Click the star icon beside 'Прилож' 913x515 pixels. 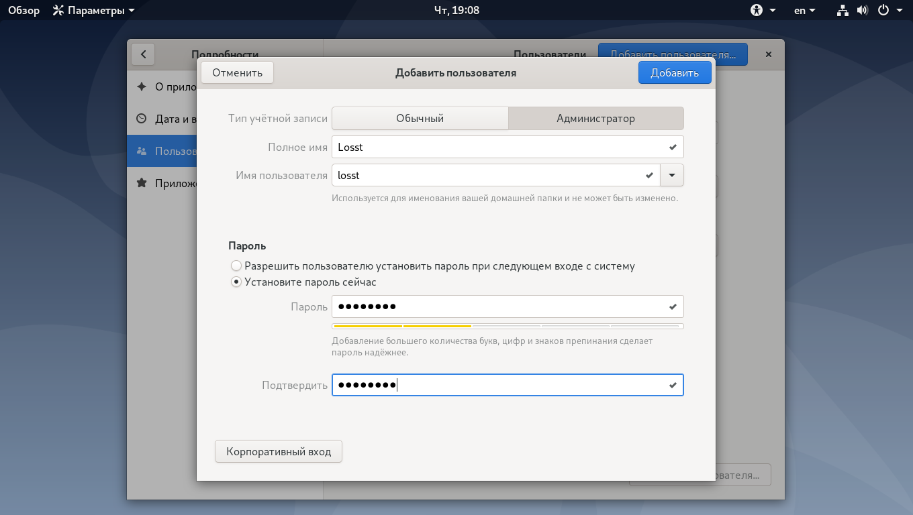click(x=142, y=183)
